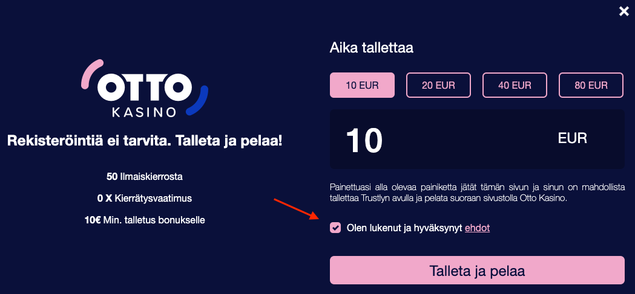Click the 10€ Min. talletus bonukselle text
The height and width of the screenshot is (294, 635).
145,220
